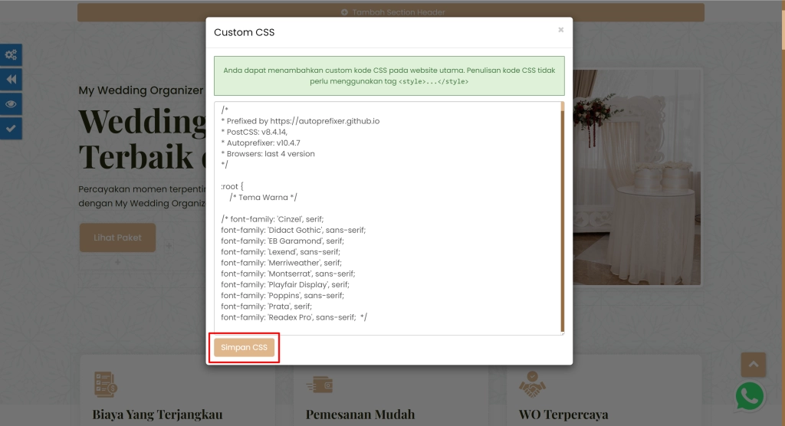Open WhatsApp chat floating icon

coord(749,396)
